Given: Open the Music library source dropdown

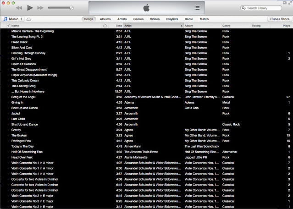Looking at the screenshot, I should (x=13, y=19).
